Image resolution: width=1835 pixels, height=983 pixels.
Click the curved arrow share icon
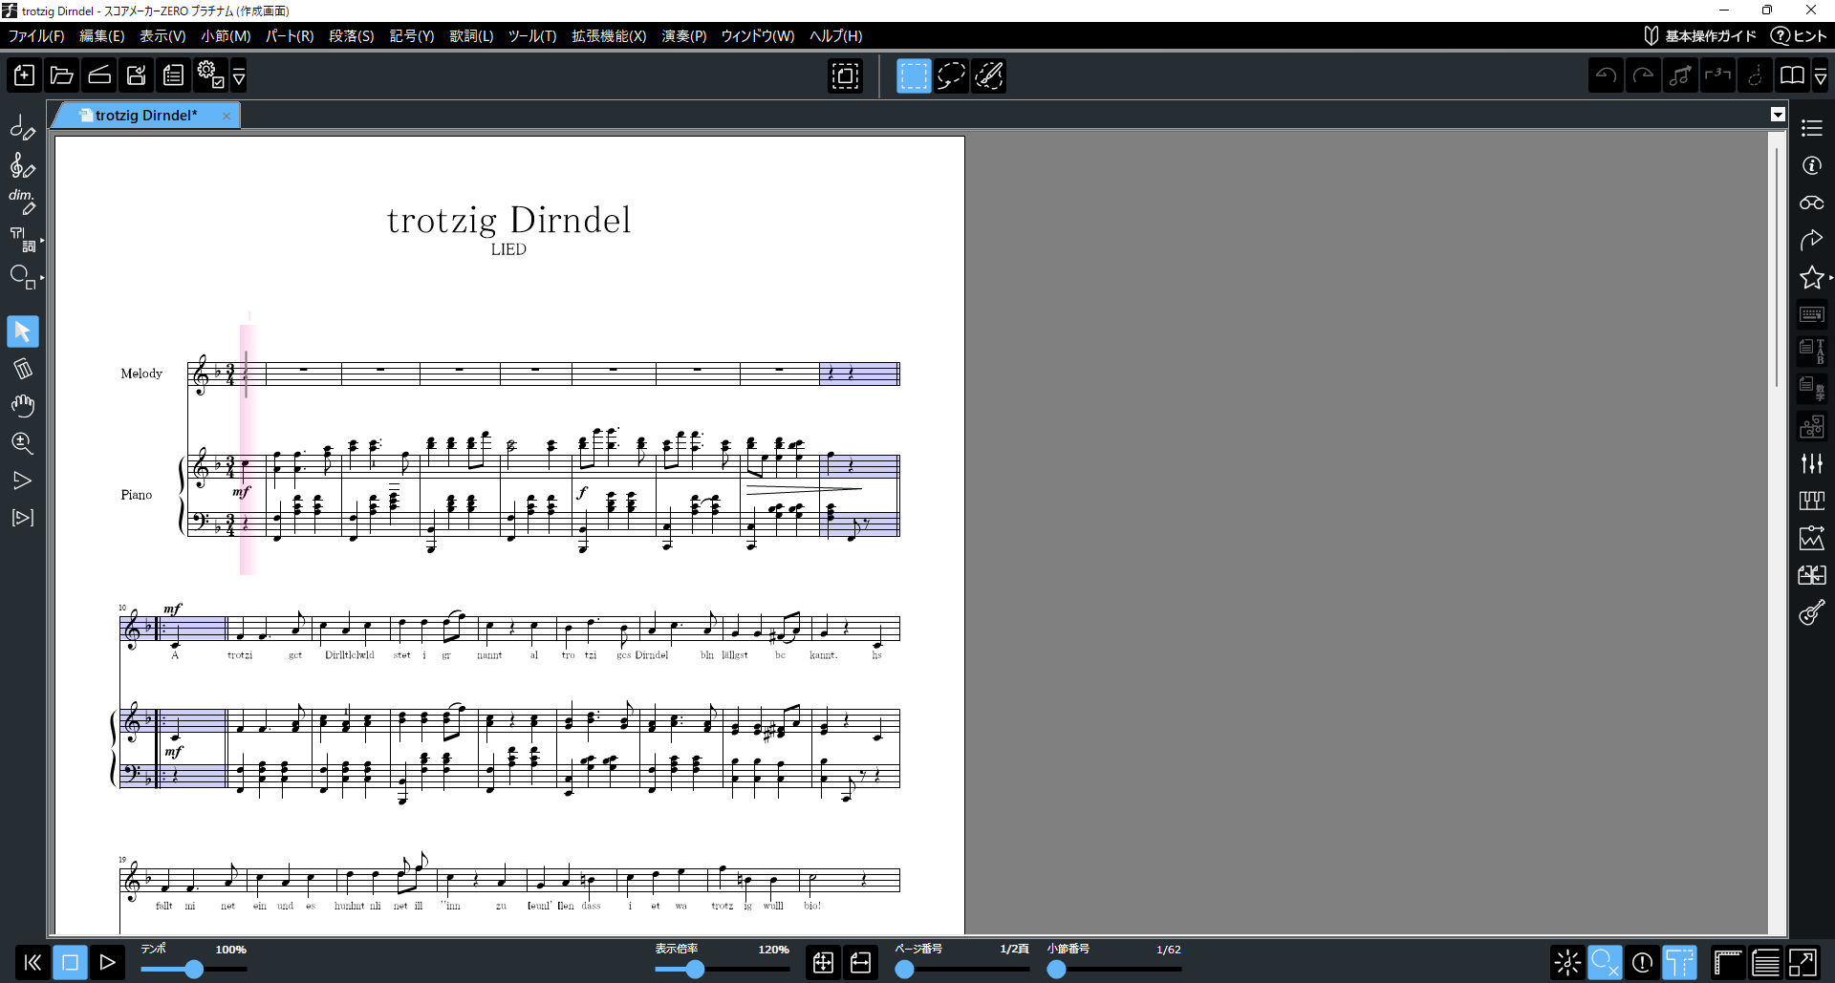pos(1811,240)
